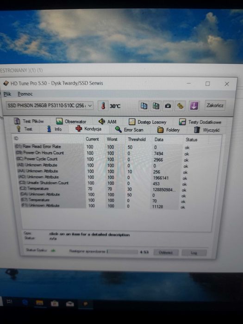Select the (C2) Temperature row

click(102, 189)
